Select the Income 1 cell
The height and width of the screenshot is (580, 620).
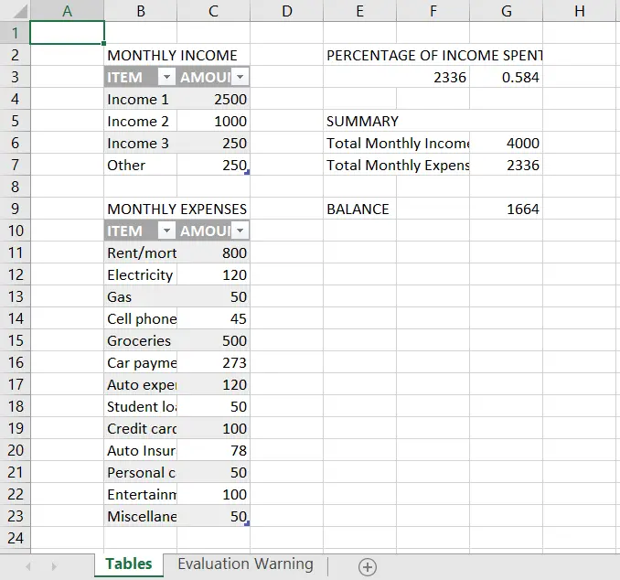pyautogui.click(x=141, y=99)
